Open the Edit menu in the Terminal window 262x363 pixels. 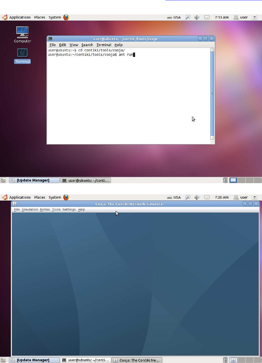[63, 45]
